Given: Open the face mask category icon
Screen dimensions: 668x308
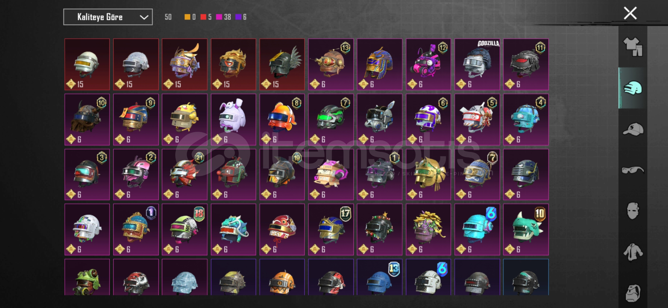Looking at the screenshot, I should [633, 211].
